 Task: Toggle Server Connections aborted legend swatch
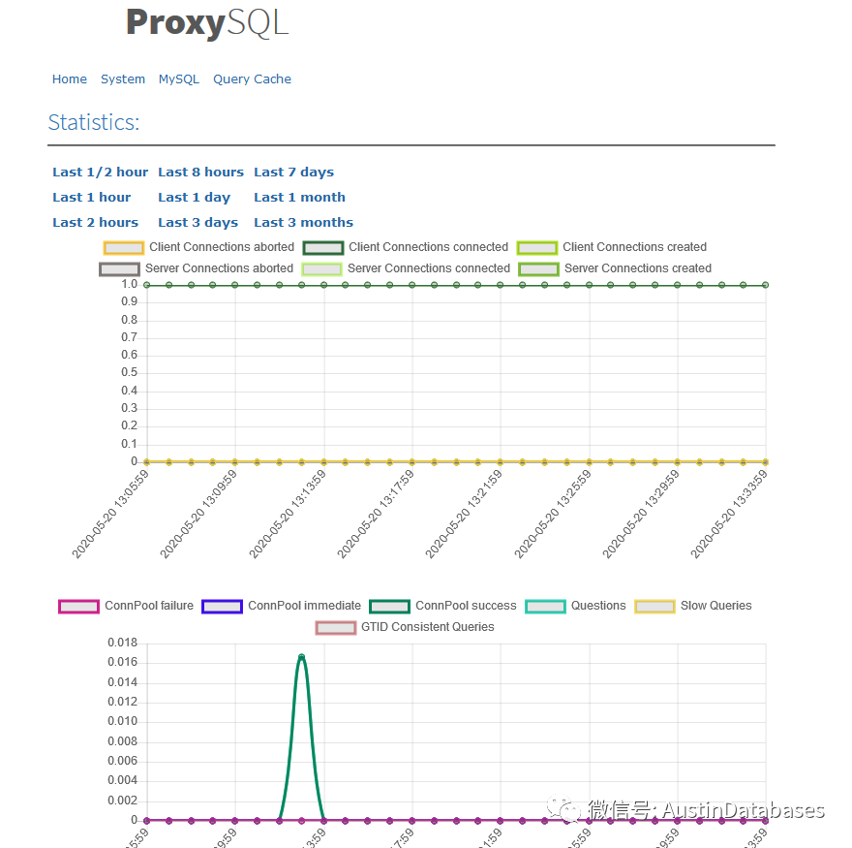(x=119, y=269)
